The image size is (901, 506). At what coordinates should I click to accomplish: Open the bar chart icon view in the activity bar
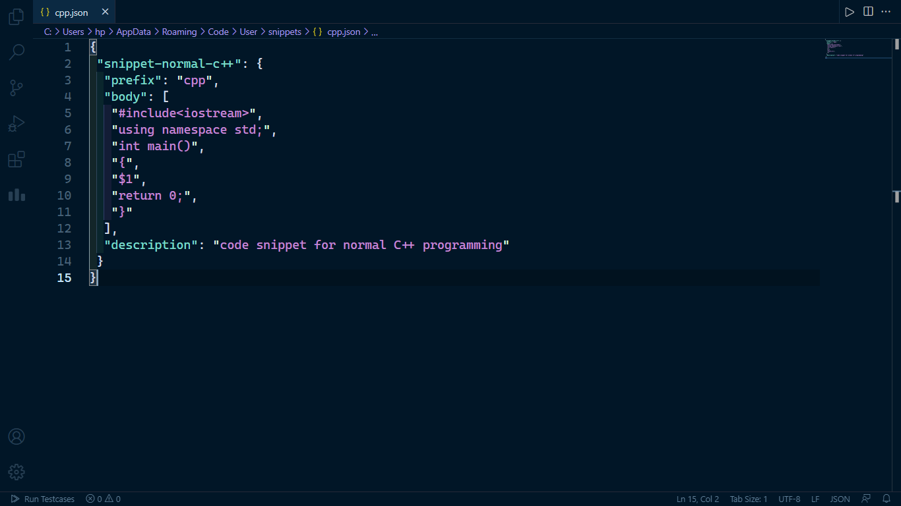[x=16, y=195]
